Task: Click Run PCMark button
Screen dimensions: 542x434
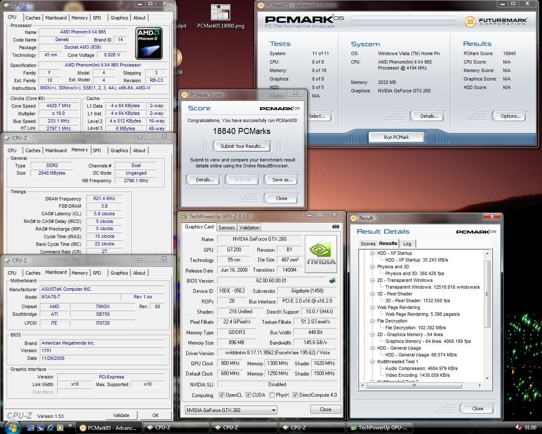Action: (396, 137)
